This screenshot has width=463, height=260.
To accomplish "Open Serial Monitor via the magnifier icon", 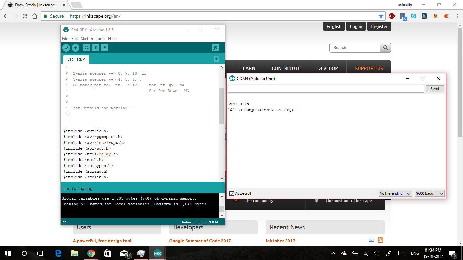I will [x=216, y=48].
